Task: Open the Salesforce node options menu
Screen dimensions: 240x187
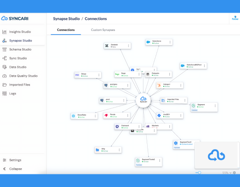Action: point(170,42)
